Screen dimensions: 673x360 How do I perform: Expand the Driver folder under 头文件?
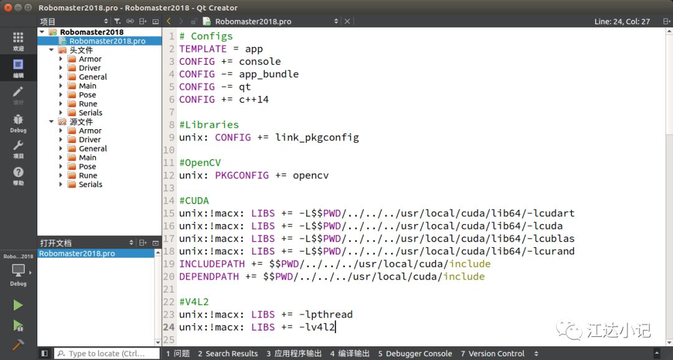(x=60, y=68)
